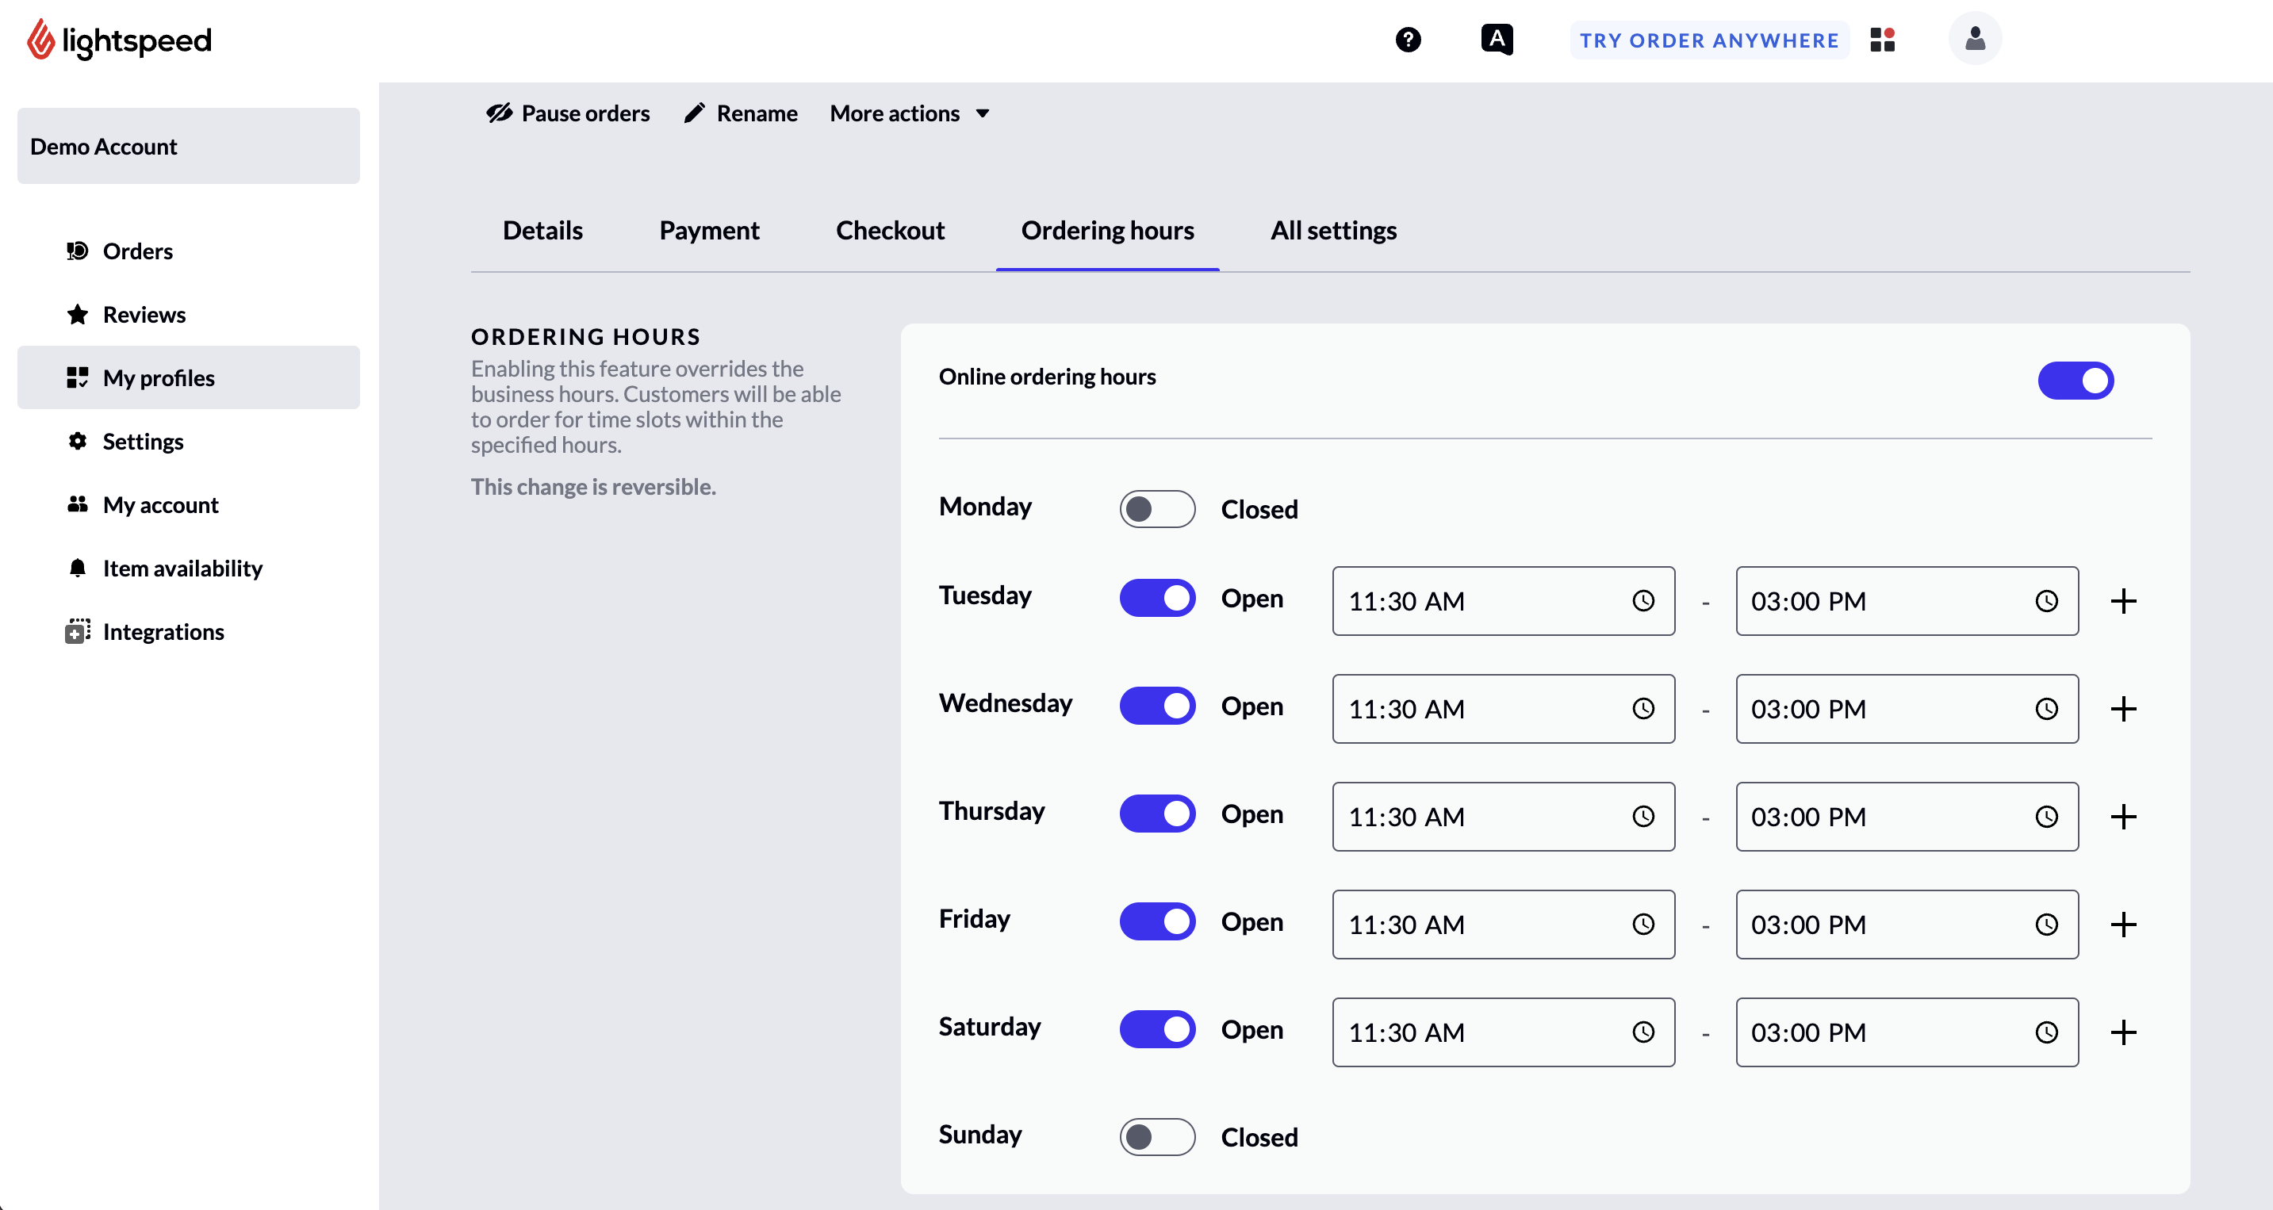2273x1210 pixels.
Task: Open Orders in the sidebar
Action: [188, 251]
